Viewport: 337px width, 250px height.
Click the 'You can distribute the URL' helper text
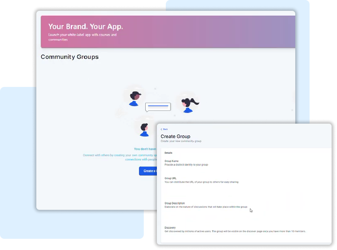201,182
